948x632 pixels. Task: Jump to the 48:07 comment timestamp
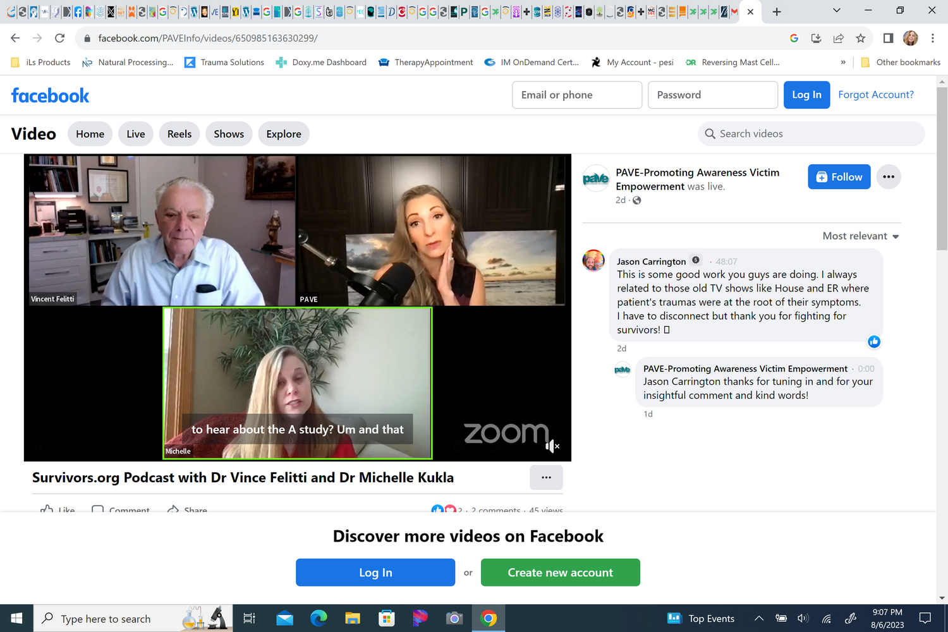(727, 262)
